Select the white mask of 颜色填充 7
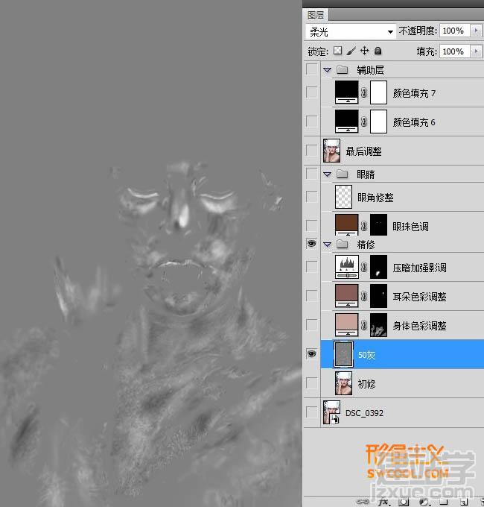This screenshot has height=507, width=484. (x=378, y=92)
